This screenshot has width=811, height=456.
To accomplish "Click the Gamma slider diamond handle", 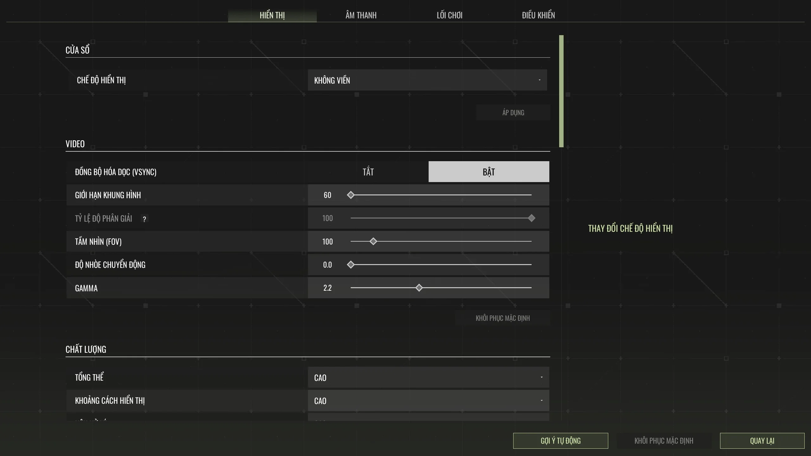I will (419, 288).
